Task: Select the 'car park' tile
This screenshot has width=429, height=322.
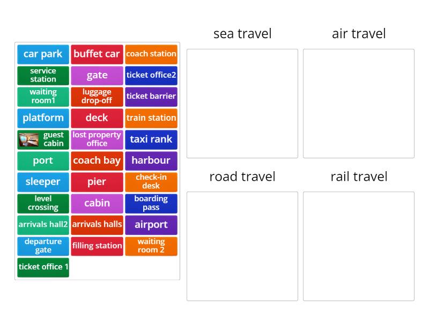Action: point(43,54)
